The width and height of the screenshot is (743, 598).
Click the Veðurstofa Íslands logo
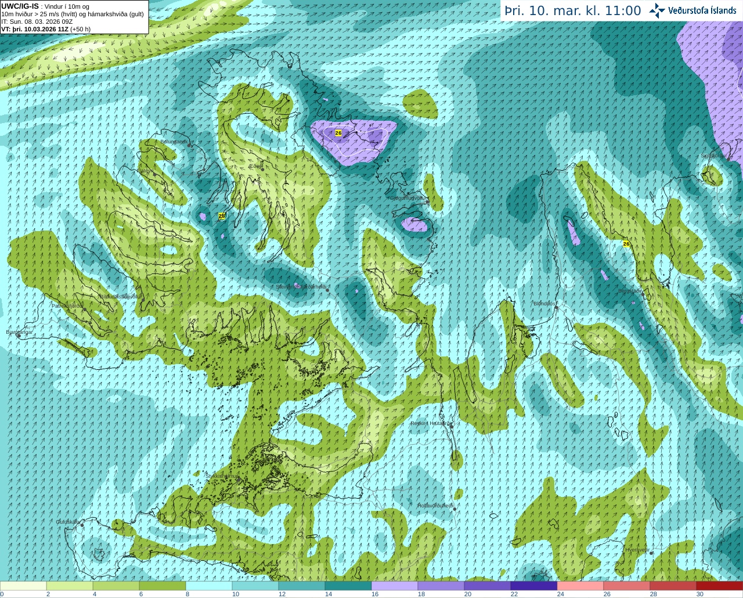(692, 10)
